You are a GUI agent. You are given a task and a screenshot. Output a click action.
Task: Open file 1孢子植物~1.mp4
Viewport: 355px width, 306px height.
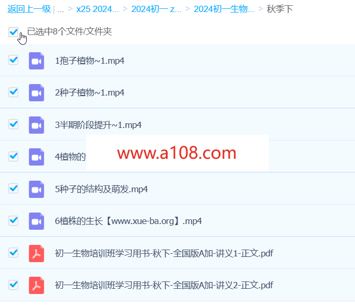[90, 61]
